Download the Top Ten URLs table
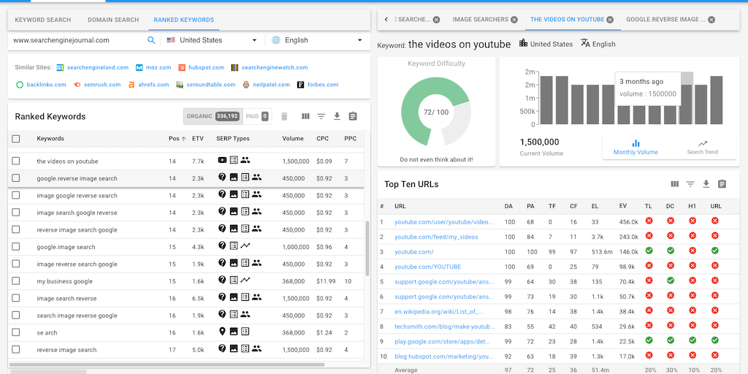The width and height of the screenshot is (748, 374). [706, 184]
